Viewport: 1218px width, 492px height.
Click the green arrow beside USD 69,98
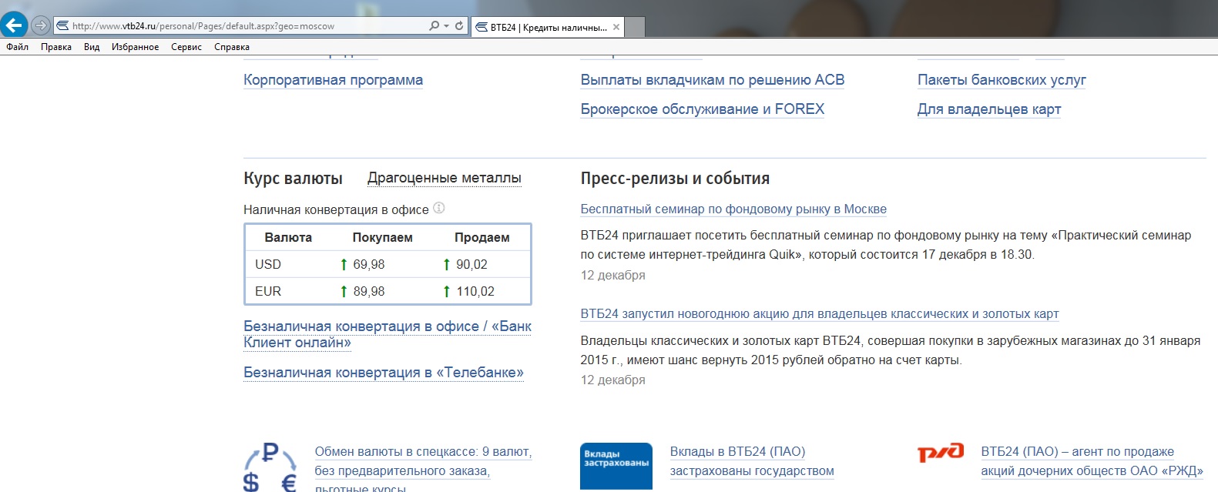[x=344, y=264]
